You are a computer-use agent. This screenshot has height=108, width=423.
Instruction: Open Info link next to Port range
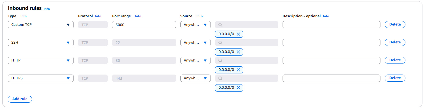pyautogui.click(x=138, y=16)
